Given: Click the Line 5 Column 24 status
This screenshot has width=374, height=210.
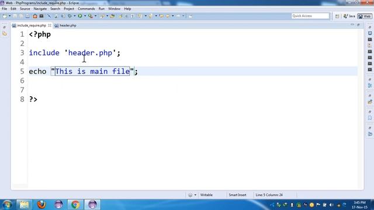Looking at the screenshot, I should (269, 195).
